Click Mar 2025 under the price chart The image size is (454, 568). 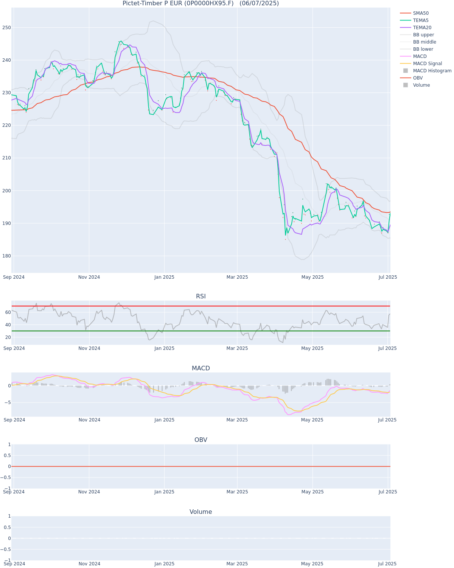[x=237, y=277]
